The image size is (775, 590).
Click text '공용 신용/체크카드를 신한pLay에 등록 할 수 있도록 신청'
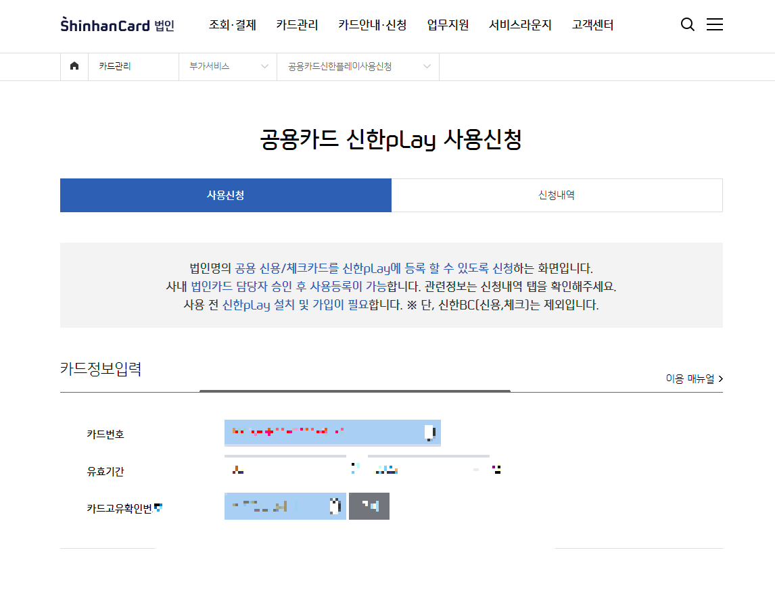pos(374,268)
